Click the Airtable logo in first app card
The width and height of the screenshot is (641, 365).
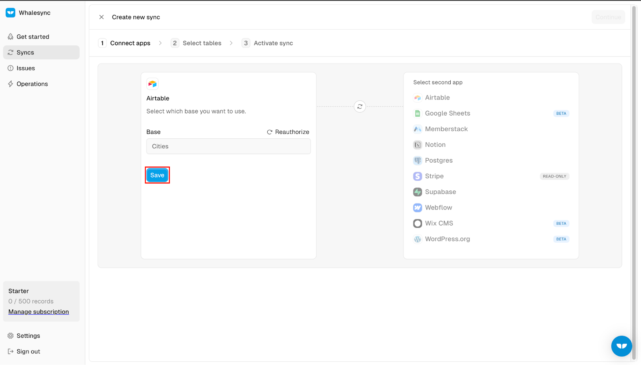pyautogui.click(x=153, y=84)
